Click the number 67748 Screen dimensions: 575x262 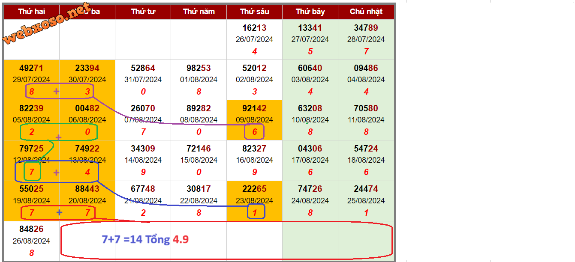pos(143,189)
